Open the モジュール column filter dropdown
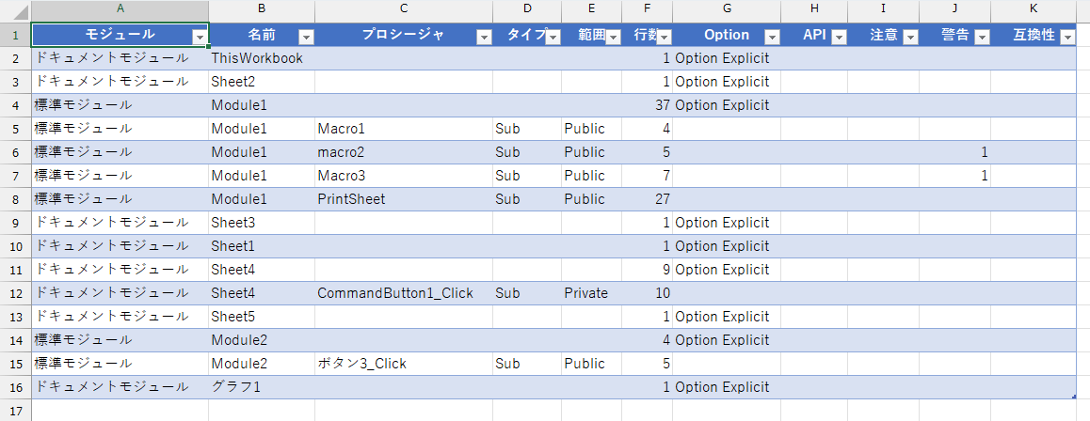This screenshot has width=1090, height=421. click(199, 37)
